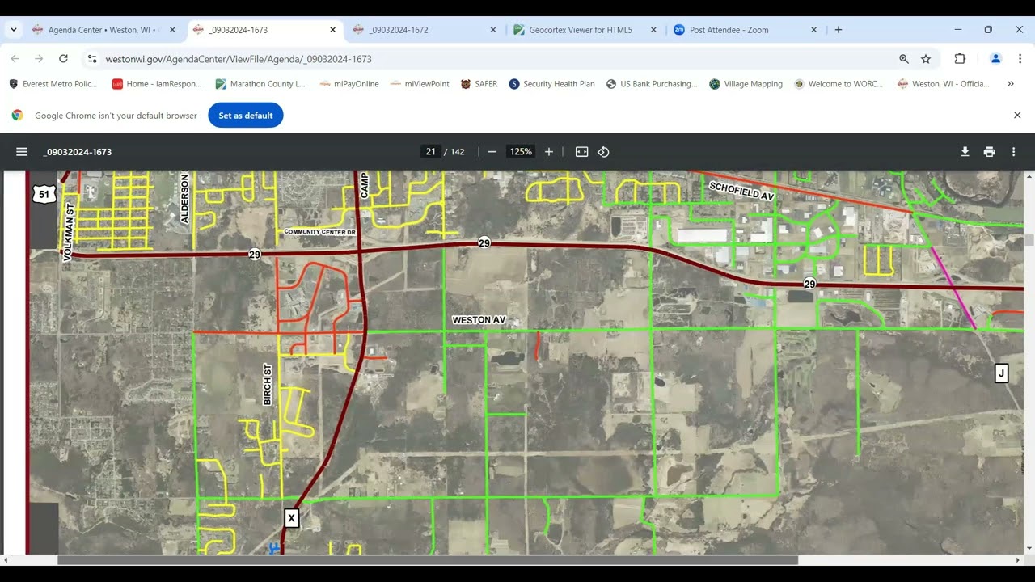Close the _09032024-1673 tab

coord(332,30)
